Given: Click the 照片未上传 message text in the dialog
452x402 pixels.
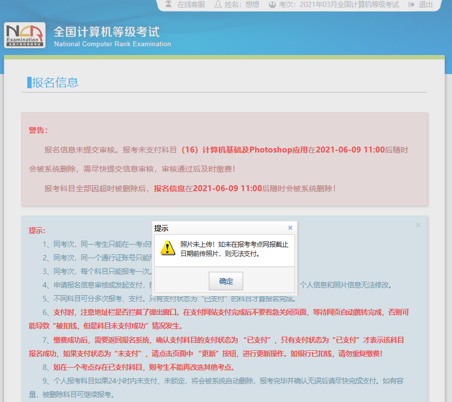Looking at the screenshot, I should click(x=234, y=249).
